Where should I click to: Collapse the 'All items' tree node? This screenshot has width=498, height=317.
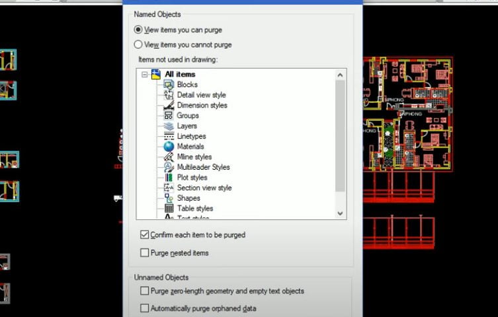(144, 75)
